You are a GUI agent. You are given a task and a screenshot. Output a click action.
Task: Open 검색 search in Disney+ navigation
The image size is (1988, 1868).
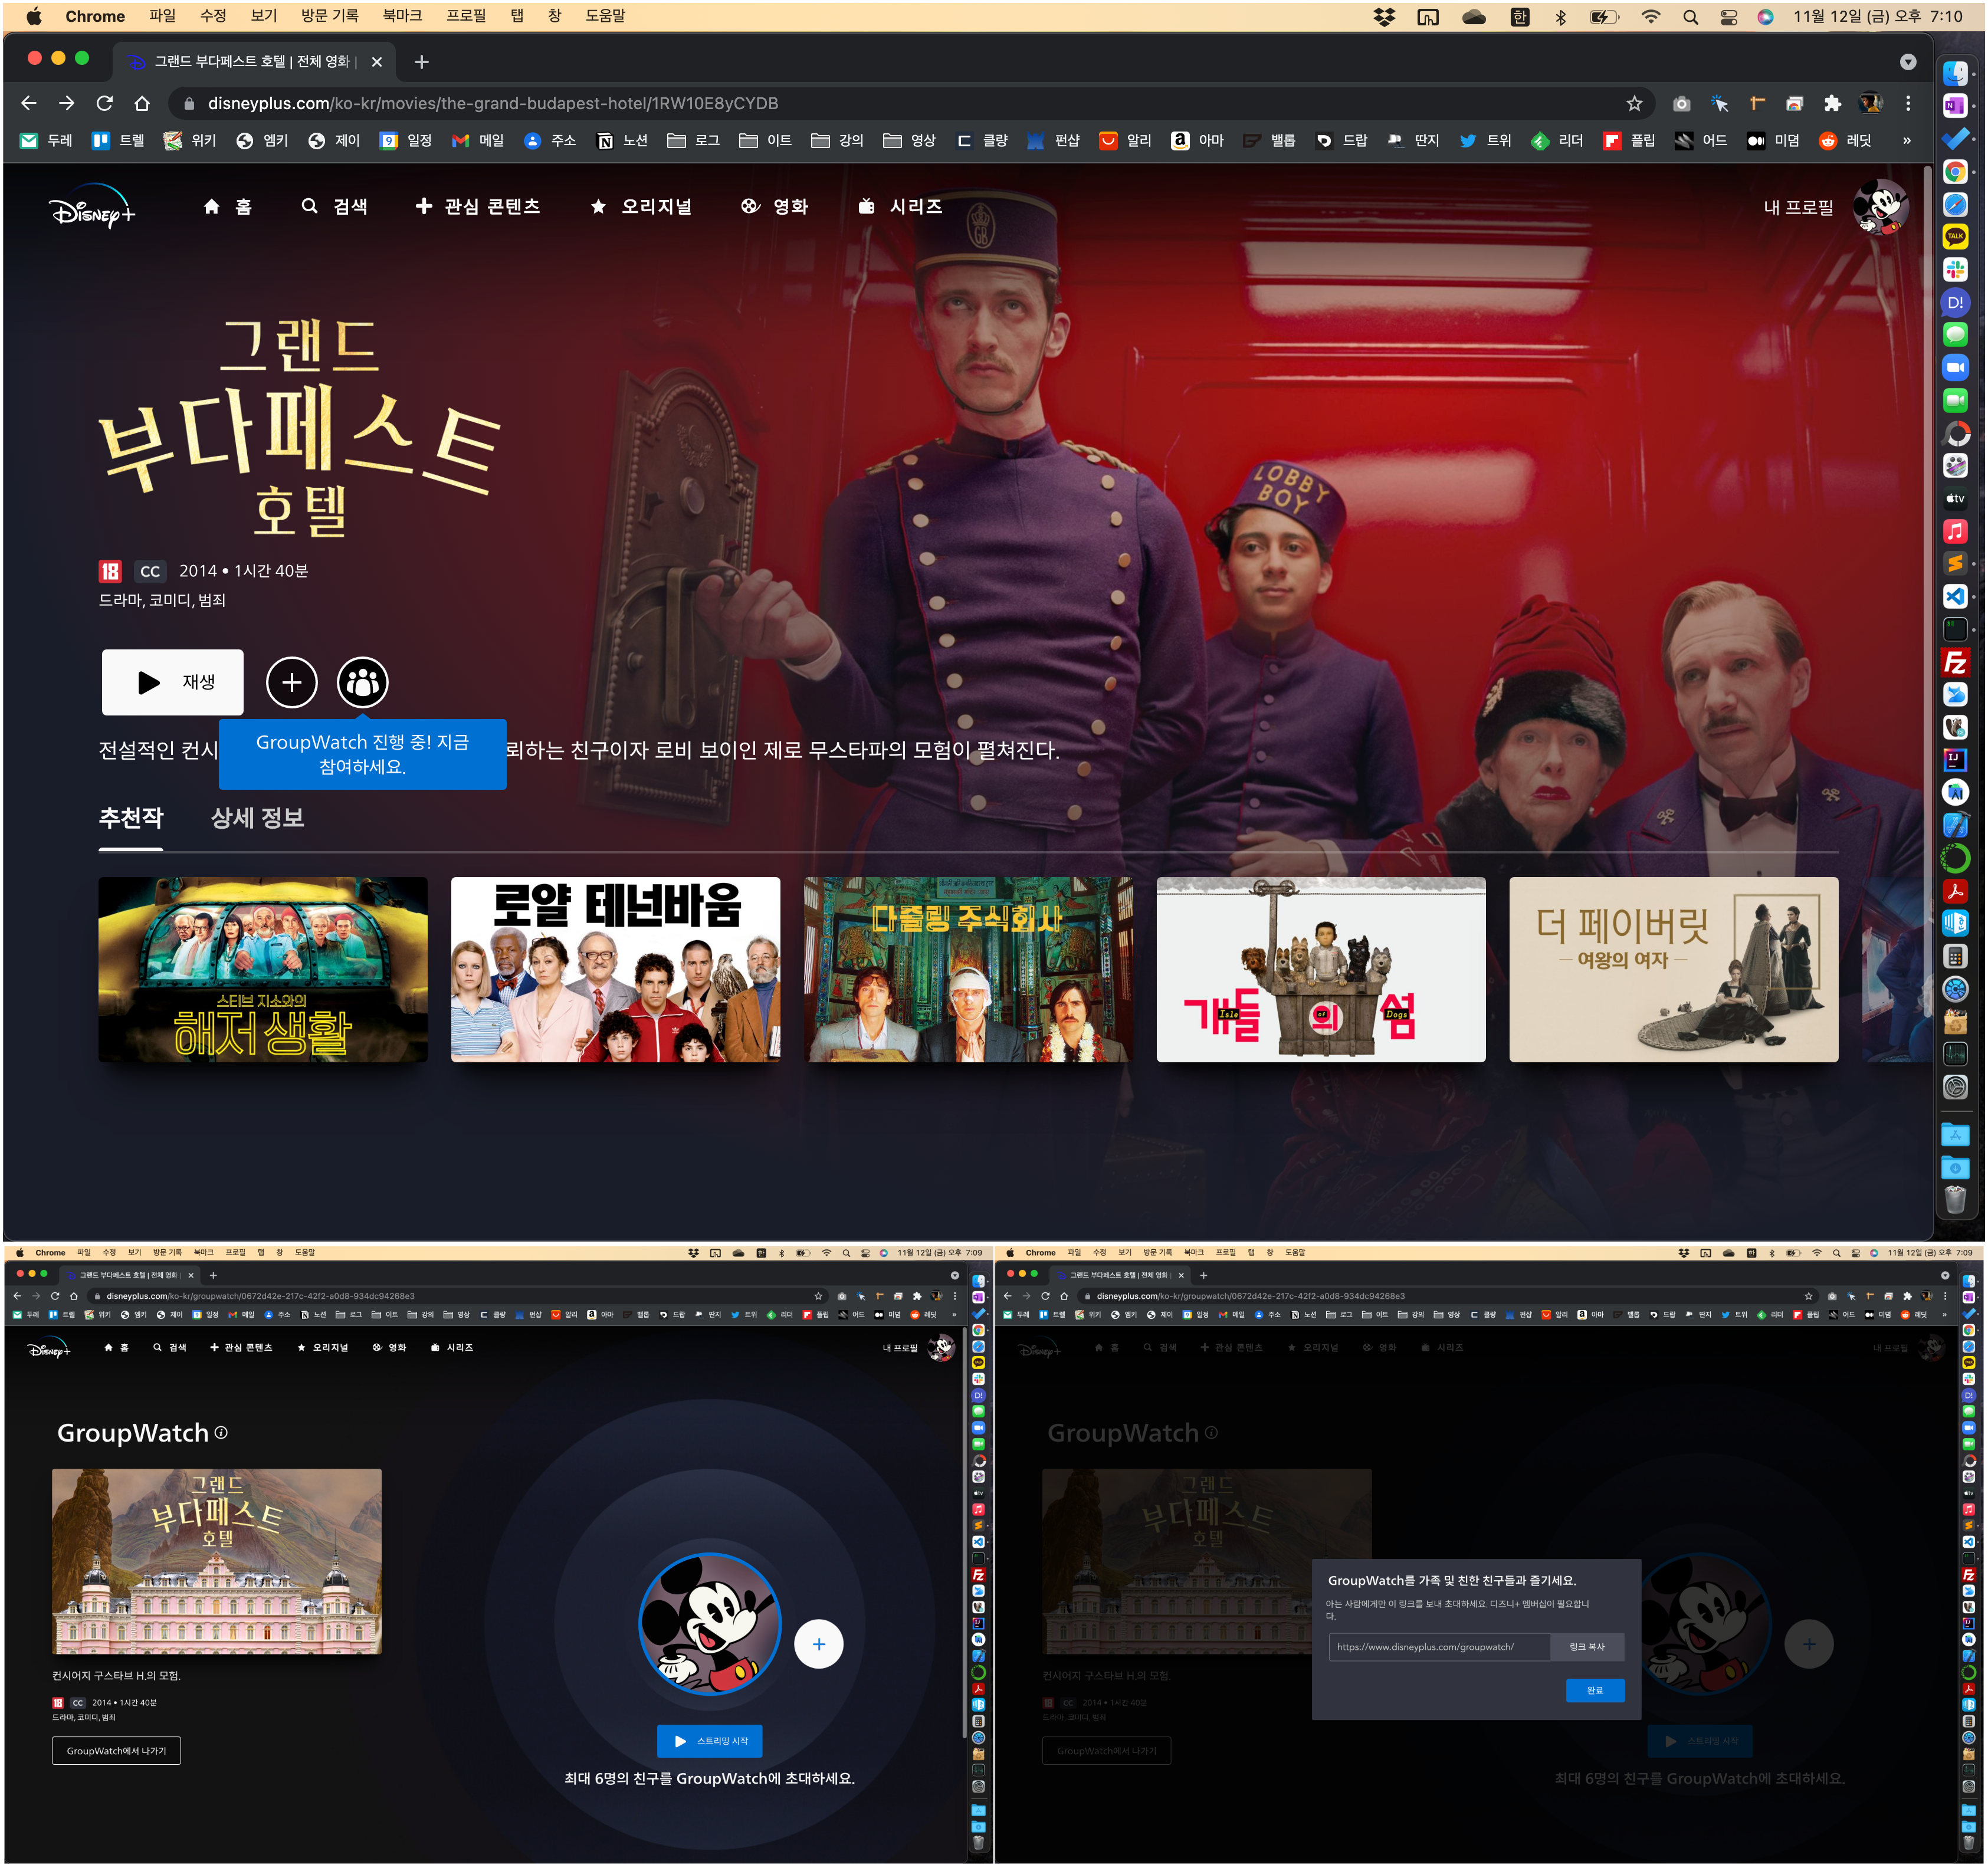pyautogui.click(x=334, y=207)
